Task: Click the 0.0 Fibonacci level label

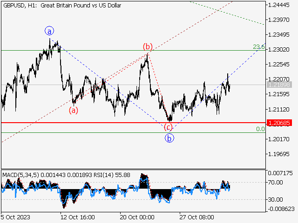Action: (x=260, y=129)
